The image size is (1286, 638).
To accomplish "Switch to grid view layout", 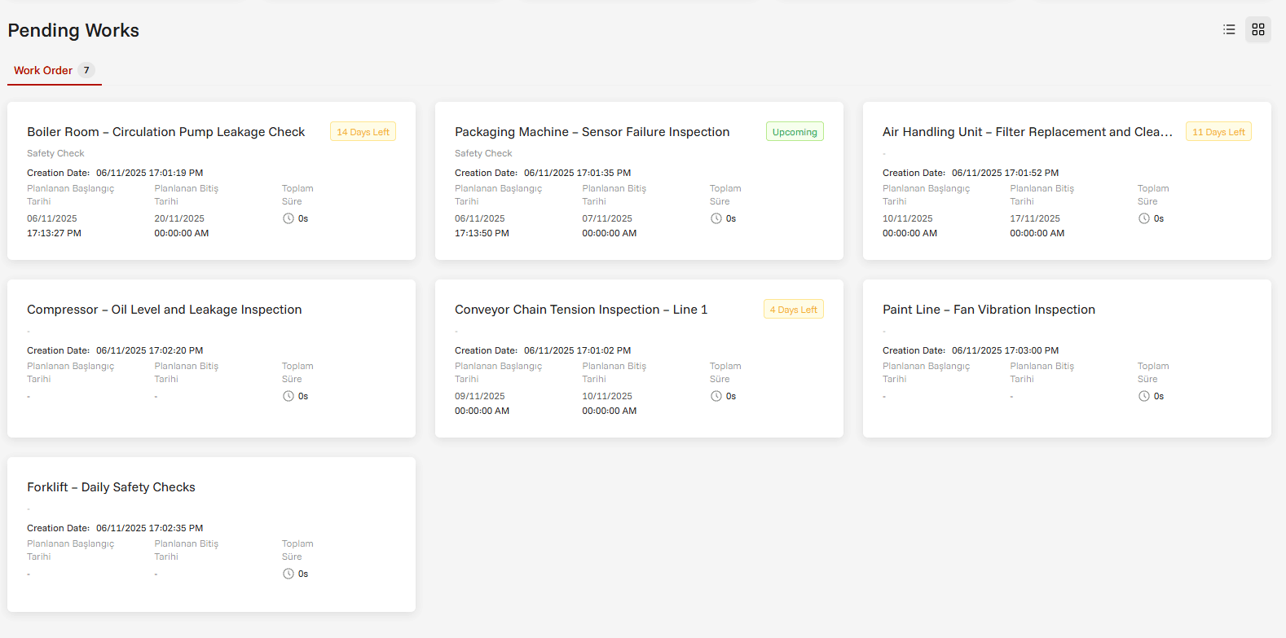I will [1258, 29].
